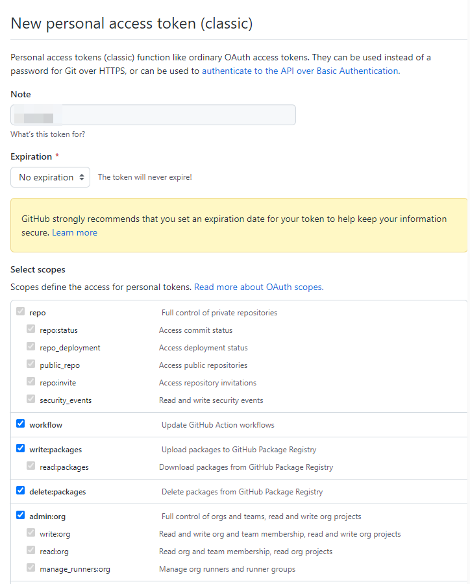This screenshot has width=470, height=584.
Task: Toggle the repo:invite checkbox
Action: click(x=31, y=382)
